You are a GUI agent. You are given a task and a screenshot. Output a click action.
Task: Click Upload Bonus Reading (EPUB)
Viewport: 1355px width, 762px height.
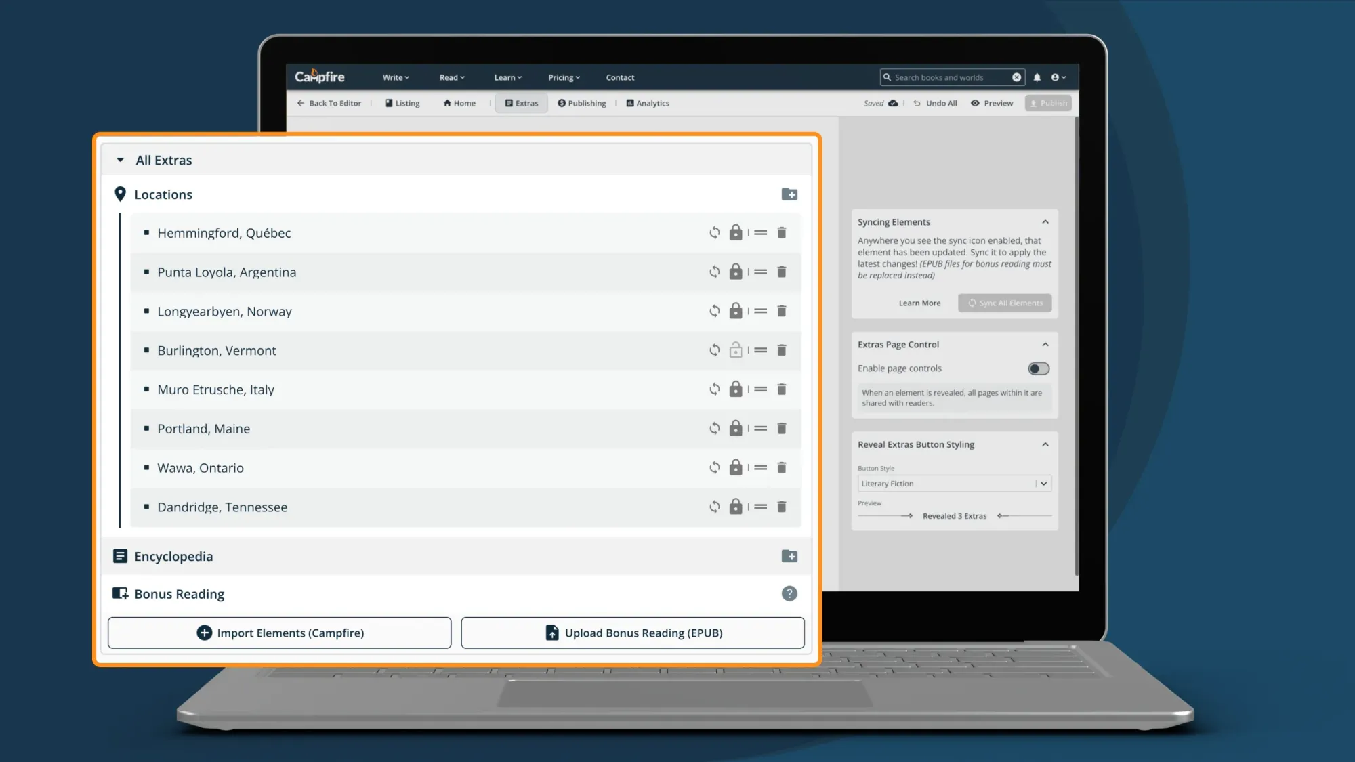point(631,633)
